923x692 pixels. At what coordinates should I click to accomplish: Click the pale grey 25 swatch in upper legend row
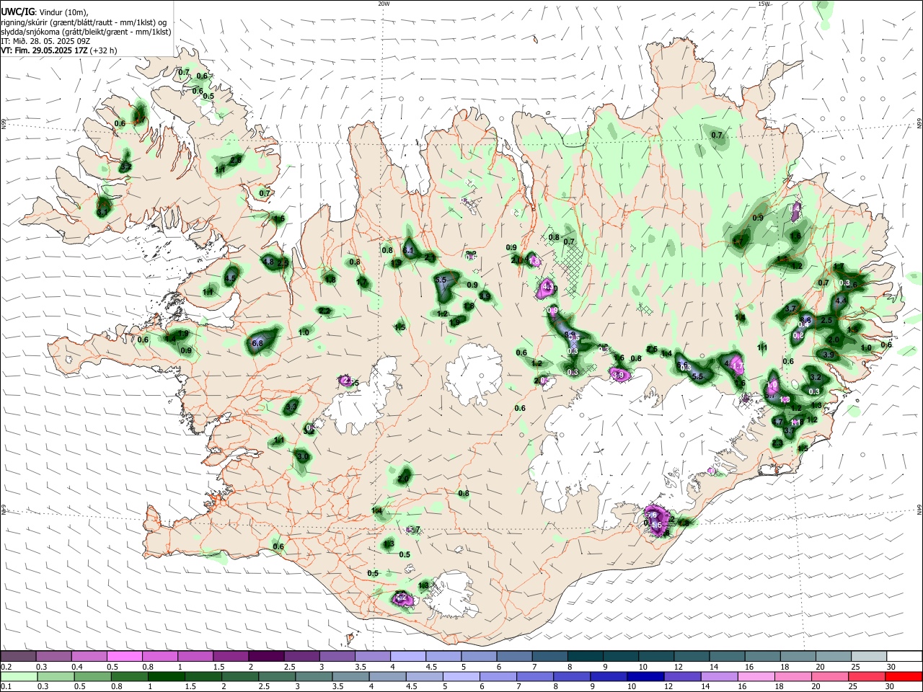[x=869, y=656]
